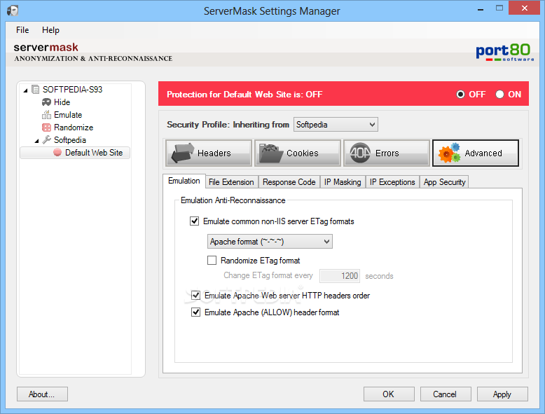Image resolution: width=545 pixels, height=414 pixels.
Task: Toggle Emulate Apache Web server HTTP headers order
Action: (195, 296)
